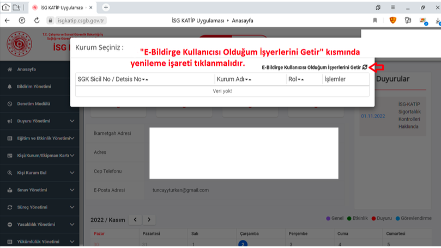
Task: Click the refresh icon beside E-Bildirge Kullanıcısı
Action: pos(365,67)
